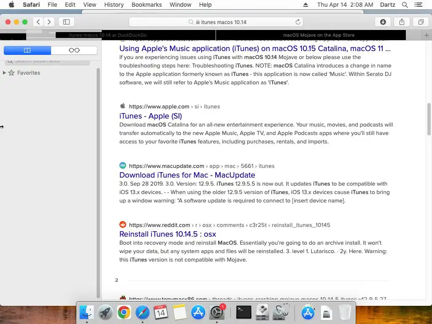This screenshot has width=432, height=324.
Task: Click MacUpdate favicon icon
Action: pos(123,165)
